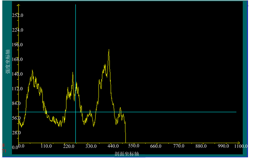Click the 990.0 X-axis tick label
The height and width of the screenshot is (158, 267).
tap(223, 146)
